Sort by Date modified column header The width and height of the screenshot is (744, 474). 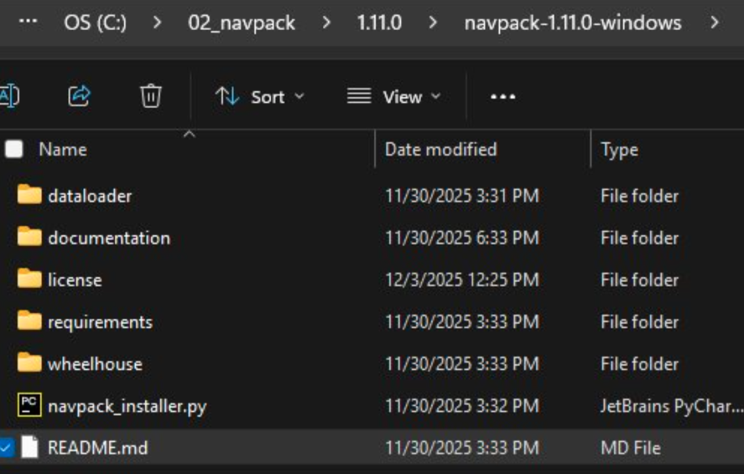441,149
